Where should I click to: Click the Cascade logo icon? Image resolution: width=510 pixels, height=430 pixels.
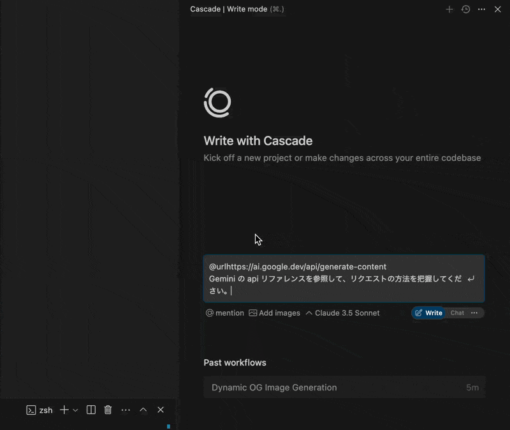[x=217, y=103]
